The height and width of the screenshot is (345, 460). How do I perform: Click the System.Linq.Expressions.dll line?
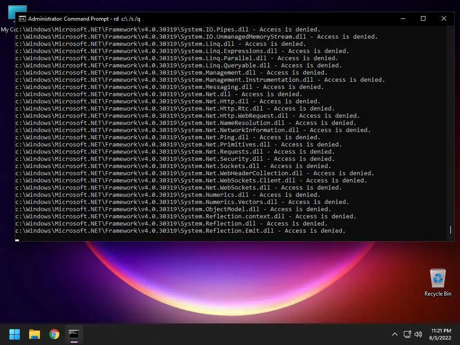[182, 51]
